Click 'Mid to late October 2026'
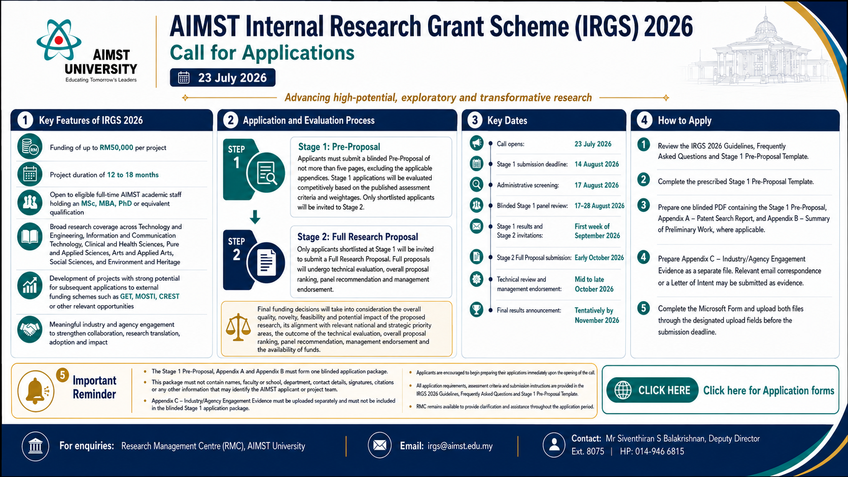 click(x=594, y=284)
